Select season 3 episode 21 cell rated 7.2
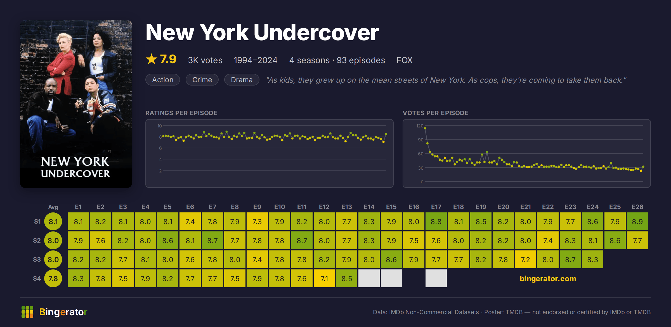Viewport: 671px width, 327px height. 526,260
